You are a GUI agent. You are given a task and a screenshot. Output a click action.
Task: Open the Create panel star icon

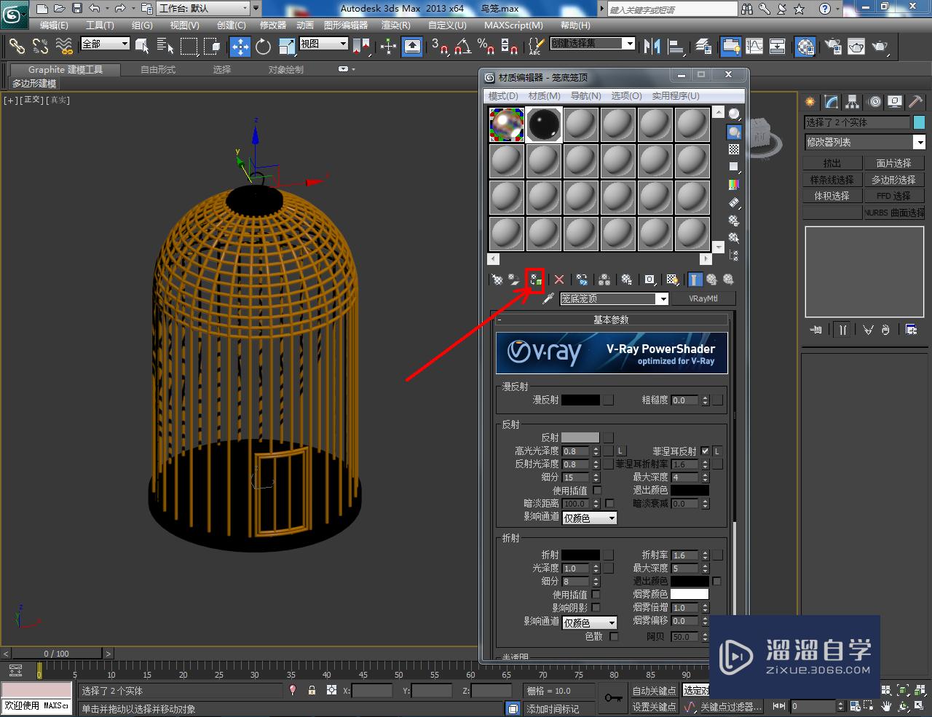click(810, 102)
